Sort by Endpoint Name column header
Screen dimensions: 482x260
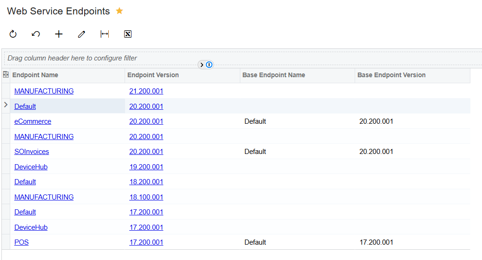tap(35, 75)
